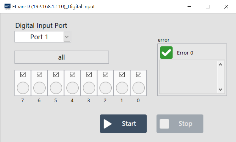
Task: Click the round LED indicator for bit 7
Action: pos(23,88)
